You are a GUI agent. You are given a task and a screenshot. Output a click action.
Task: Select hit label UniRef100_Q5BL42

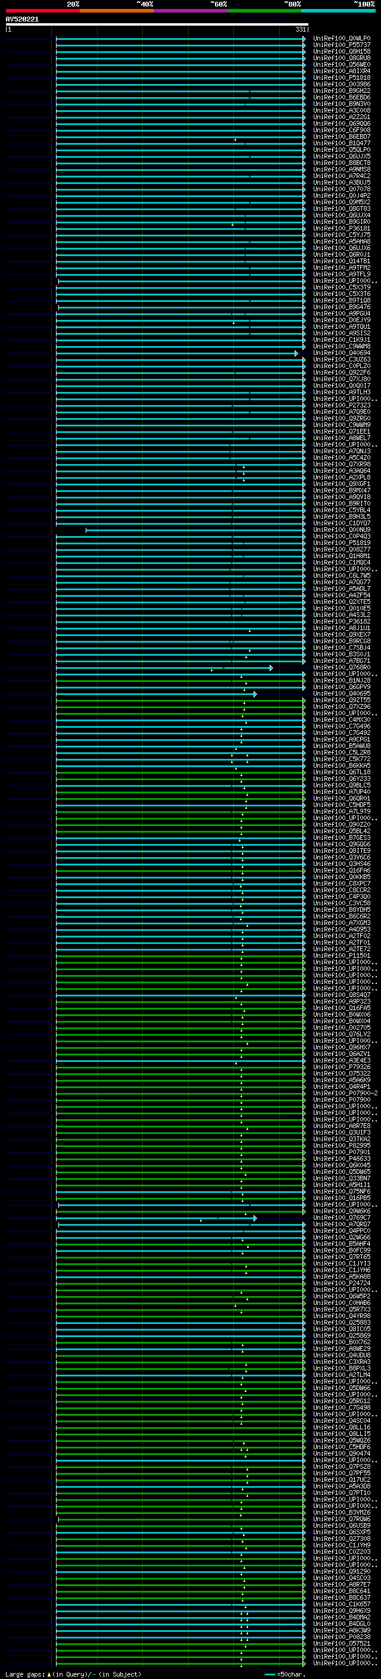coord(342,831)
